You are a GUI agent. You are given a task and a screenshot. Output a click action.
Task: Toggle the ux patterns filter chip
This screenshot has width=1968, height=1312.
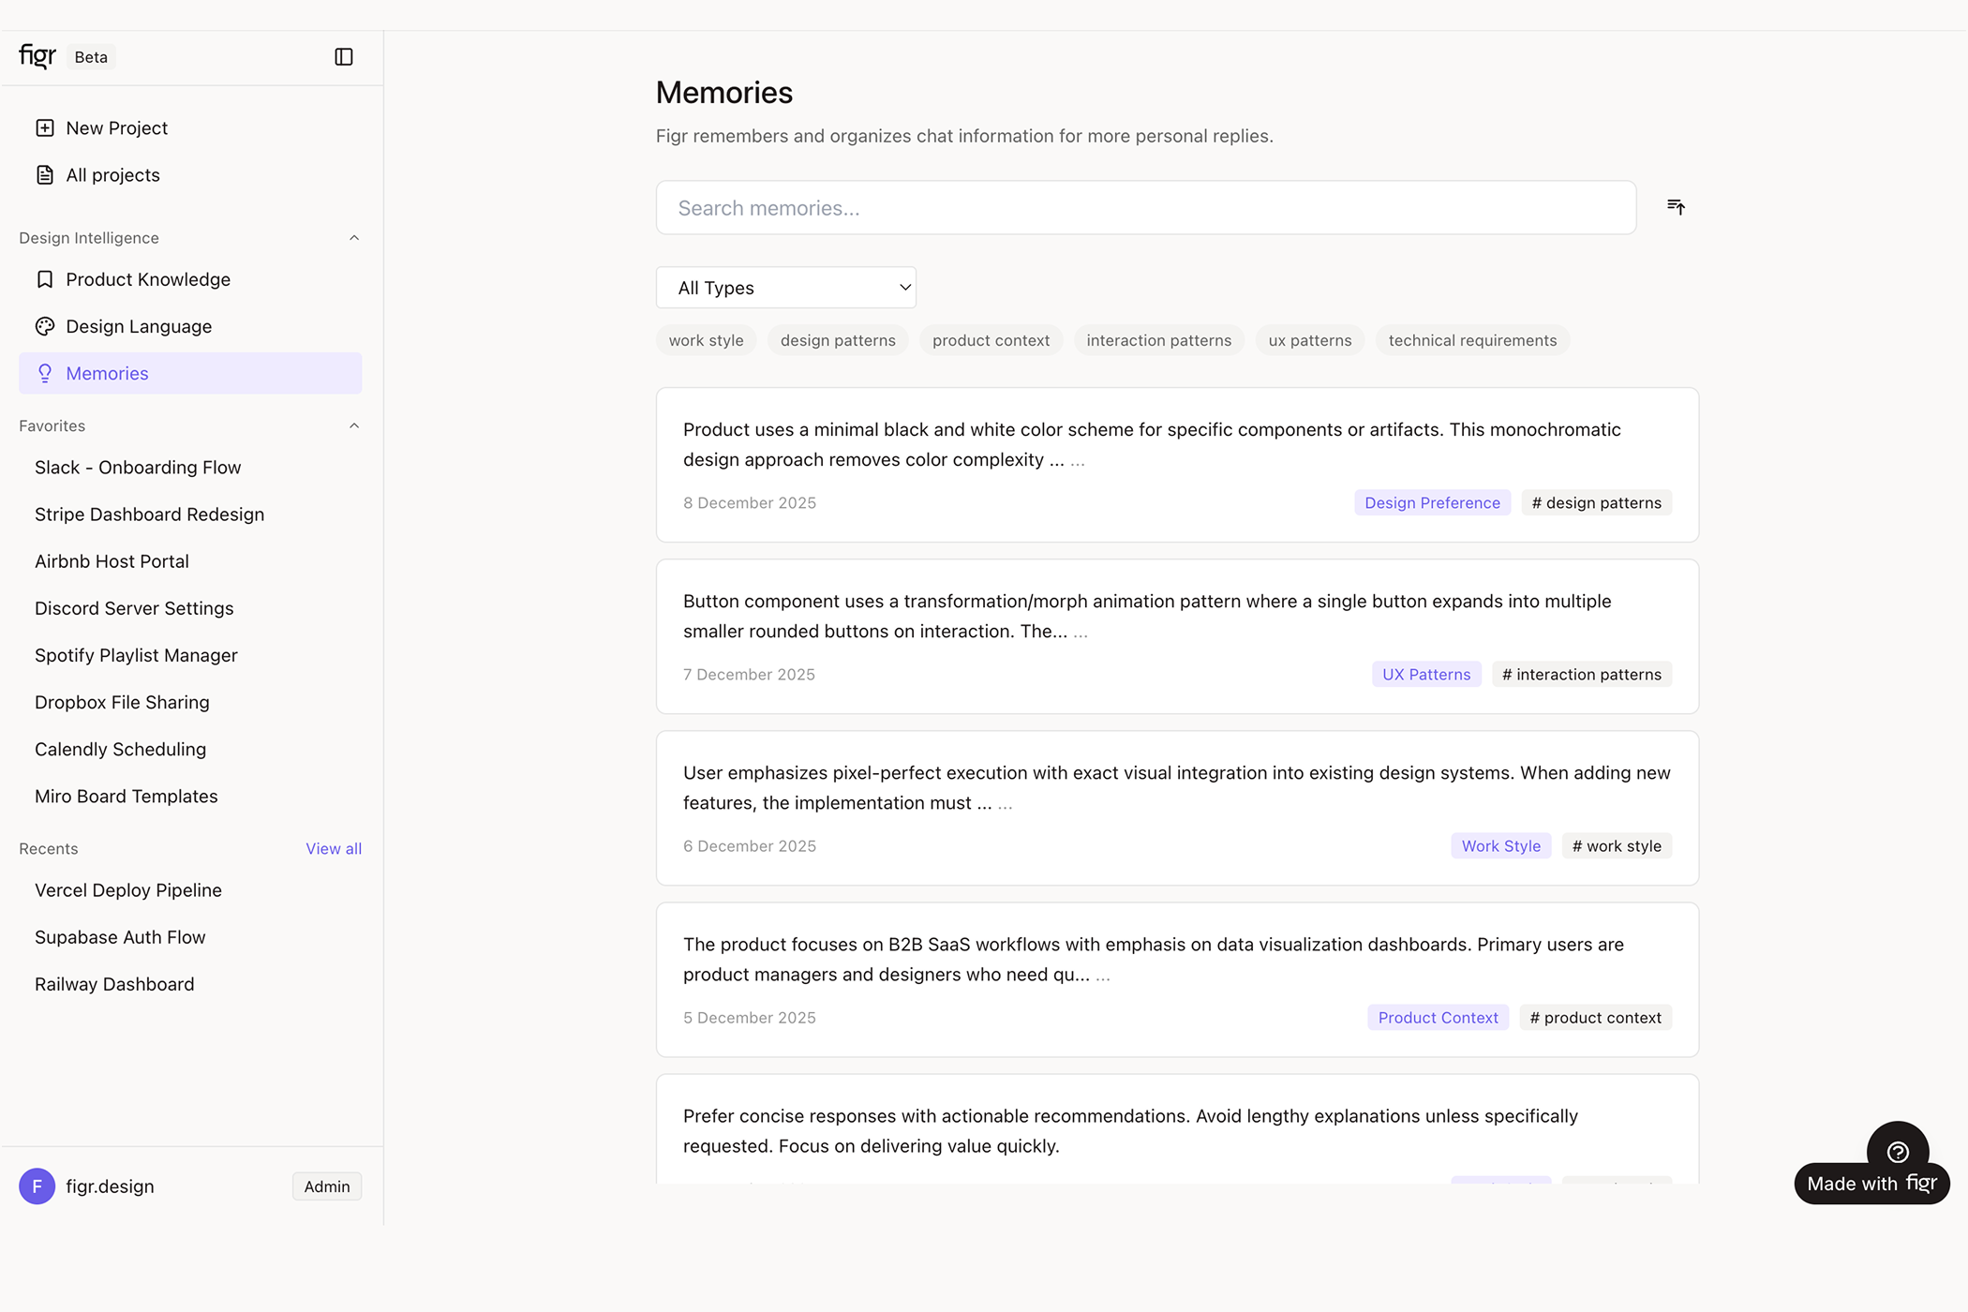pyautogui.click(x=1309, y=340)
